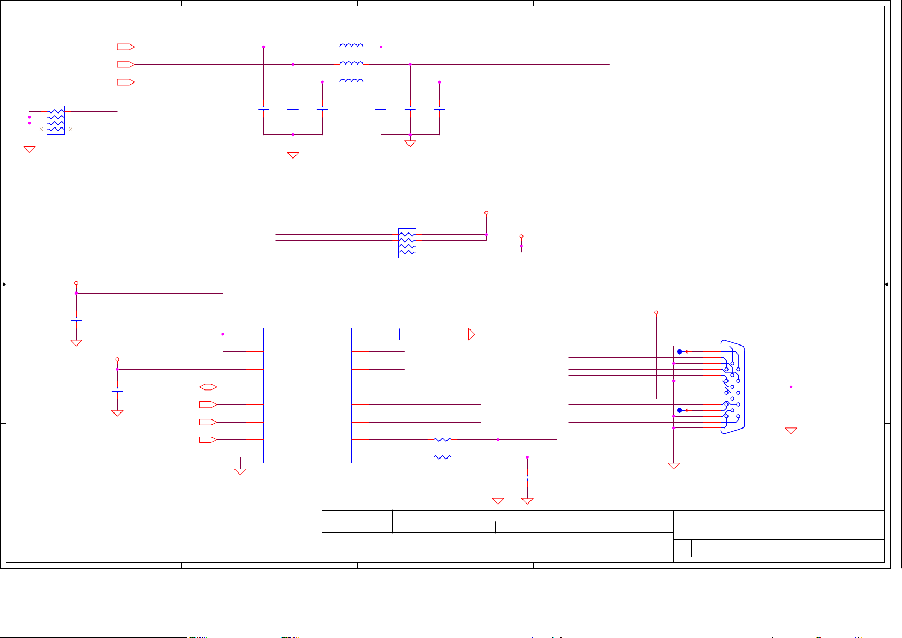
Task: Select upper series resistor right of the IC
Action: tap(442, 440)
